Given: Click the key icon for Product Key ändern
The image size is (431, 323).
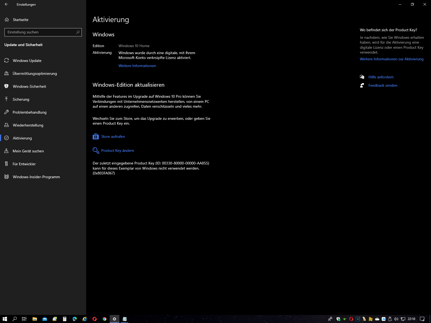Looking at the screenshot, I should click(x=96, y=150).
